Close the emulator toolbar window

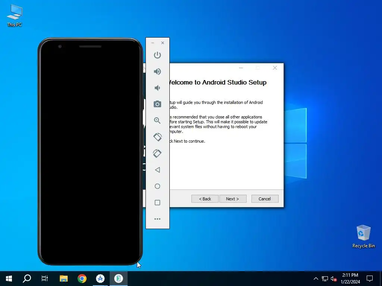tap(163, 43)
